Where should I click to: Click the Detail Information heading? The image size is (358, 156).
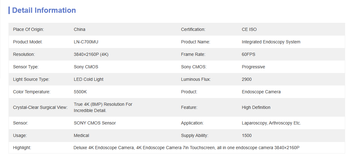44,10
